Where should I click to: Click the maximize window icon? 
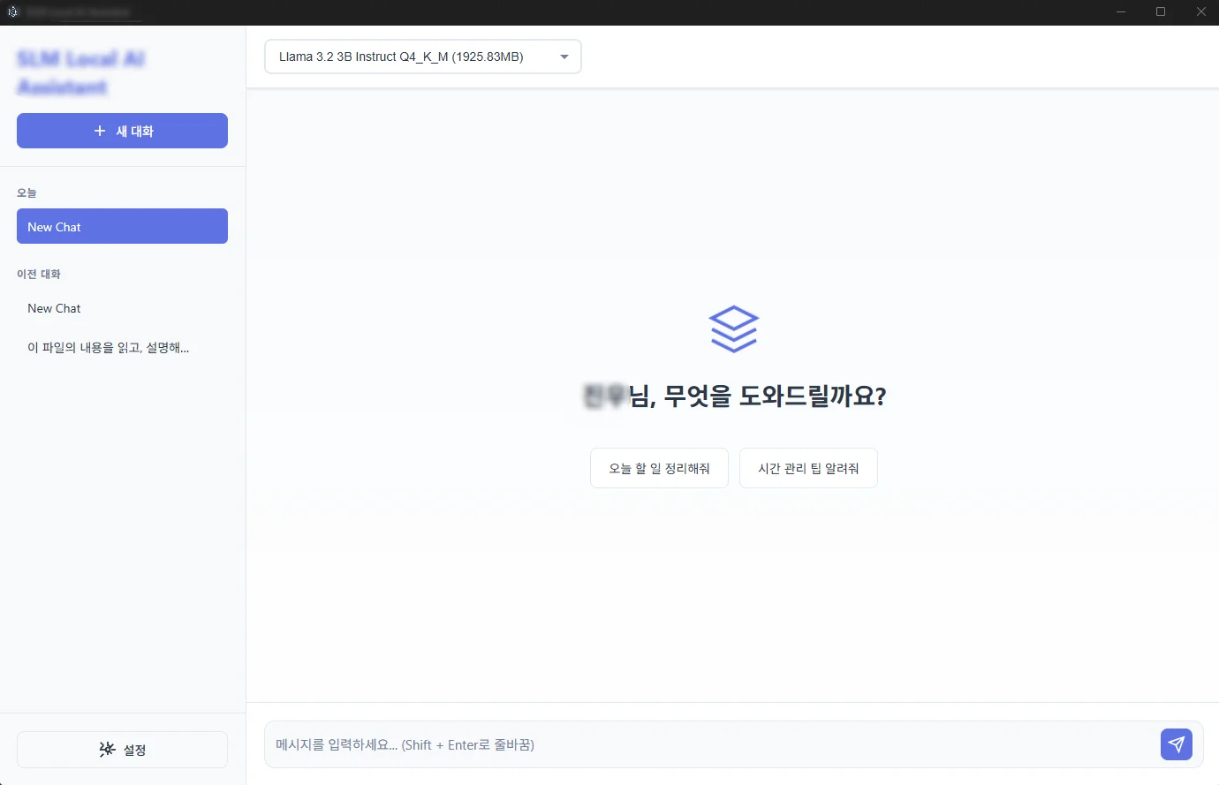(1161, 12)
